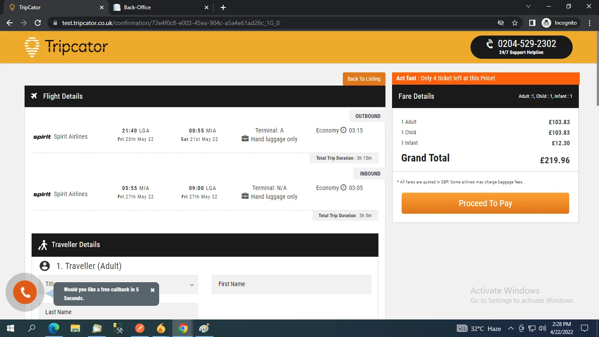Click the Grand Total £219.96 amount

[555, 161]
